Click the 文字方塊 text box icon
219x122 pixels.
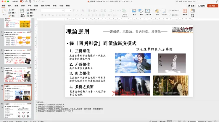[x=147, y=11]
